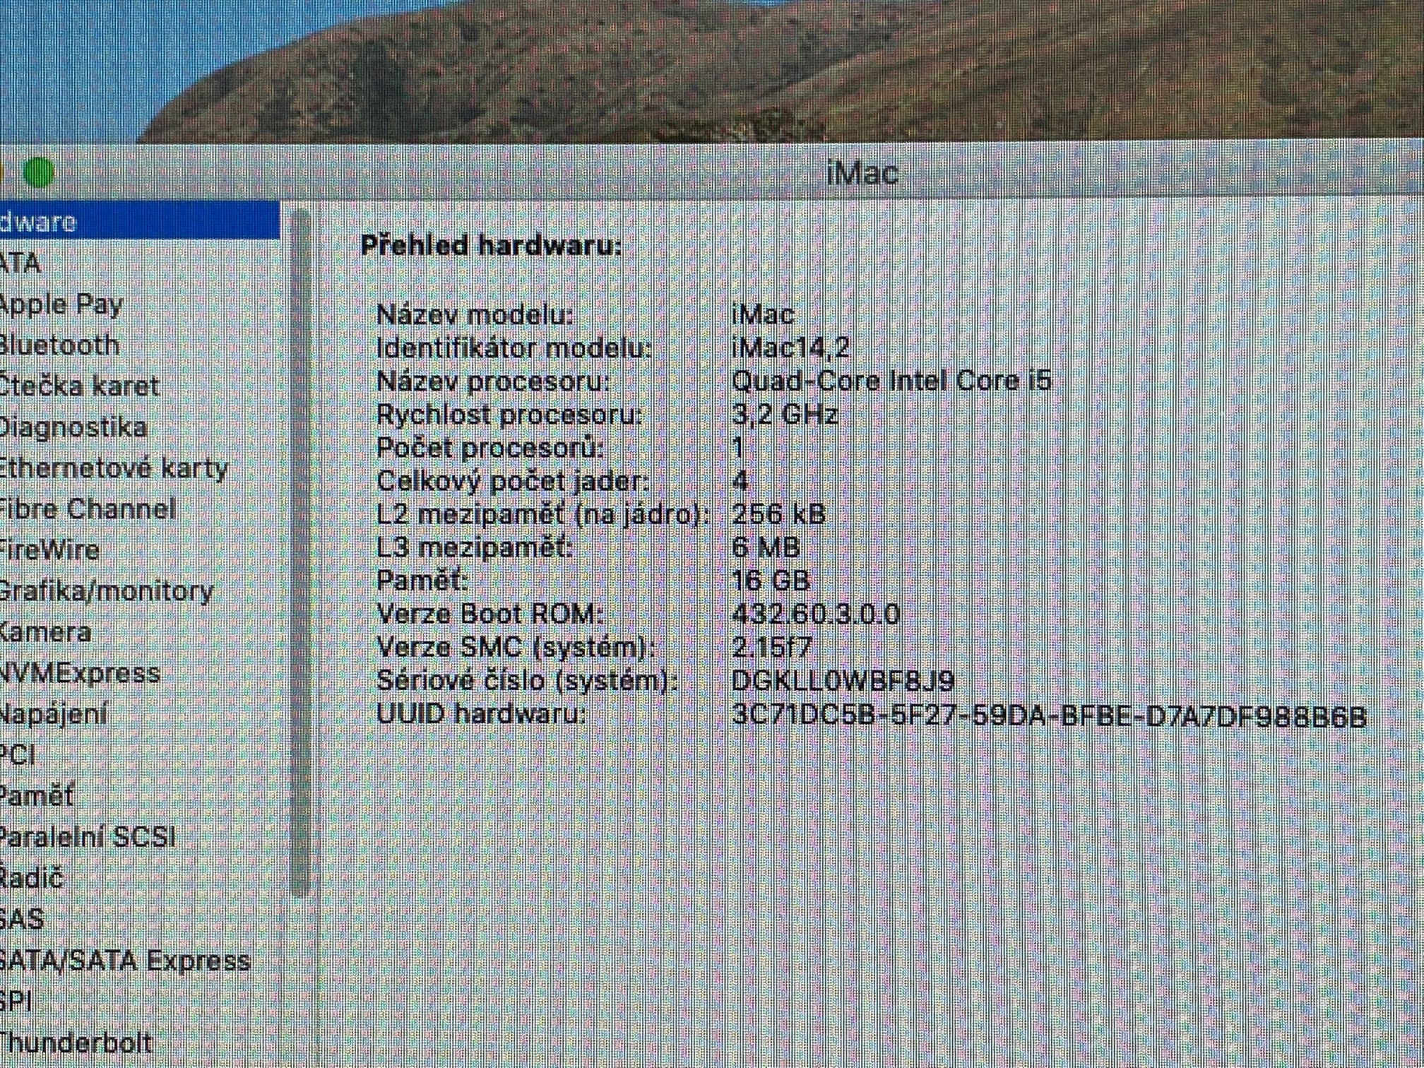Select Ethernetové karty item

point(113,468)
